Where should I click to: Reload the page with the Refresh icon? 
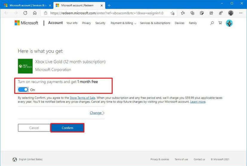25,13
